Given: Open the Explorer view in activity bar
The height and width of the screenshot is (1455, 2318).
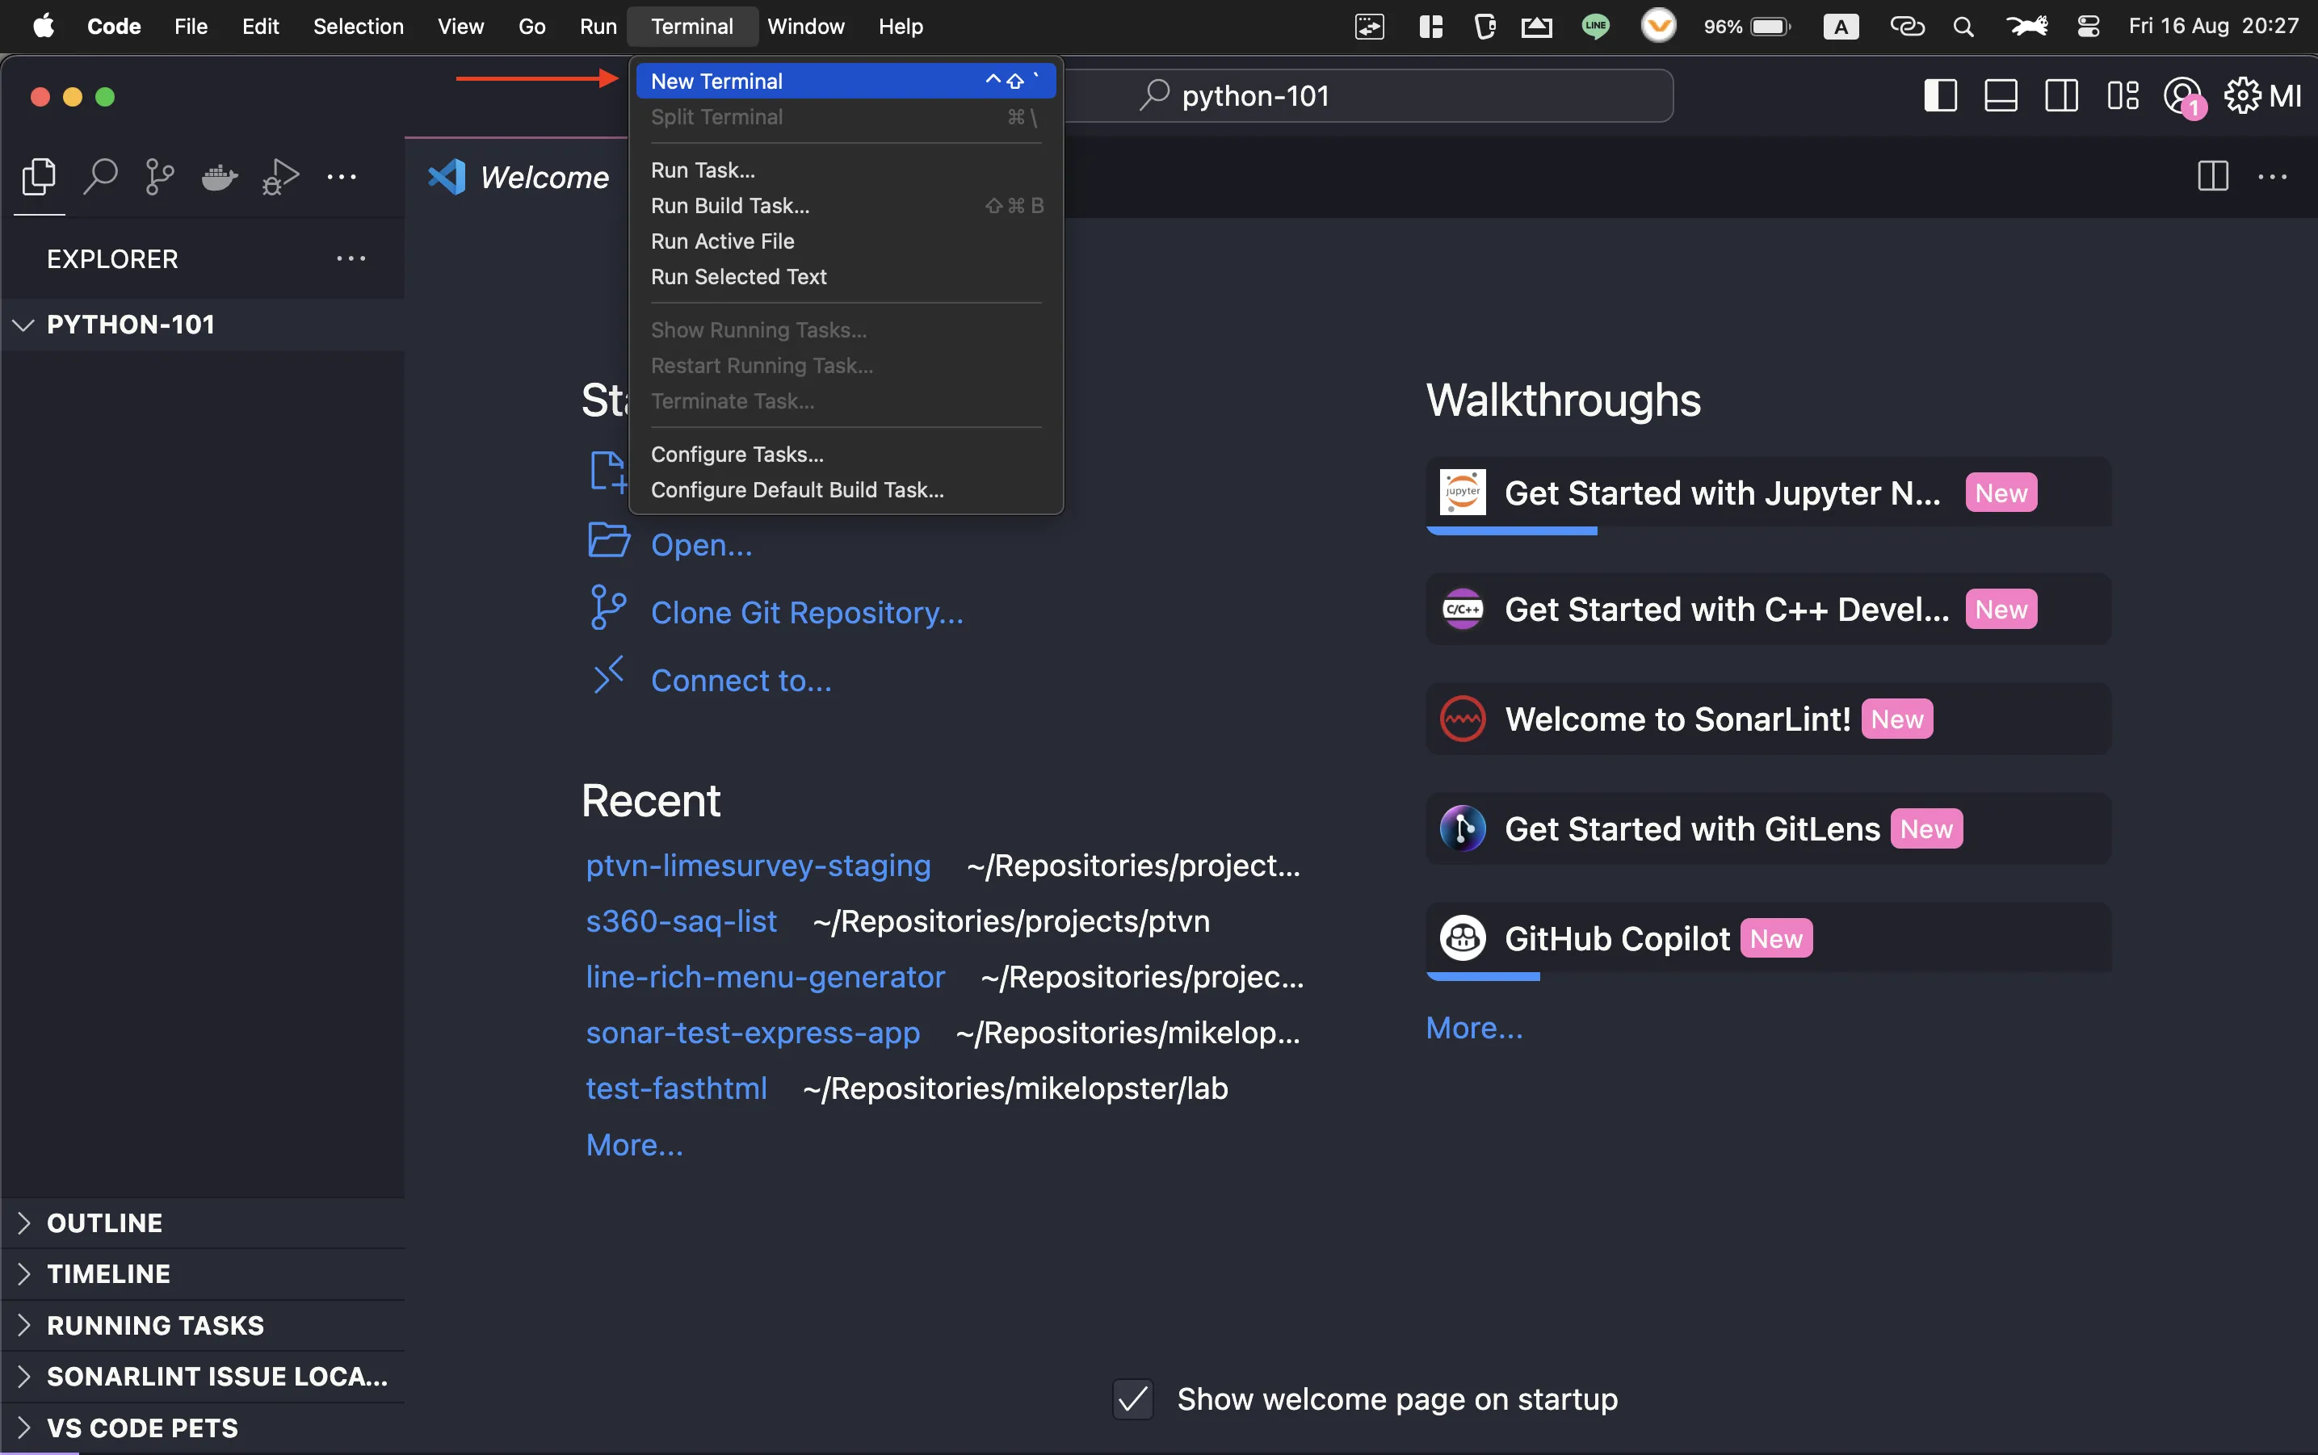Looking at the screenshot, I should (x=39, y=177).
